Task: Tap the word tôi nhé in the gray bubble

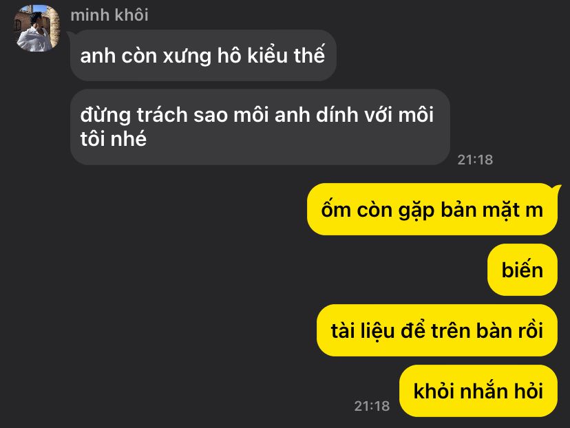Action: [x=114, y=139]
